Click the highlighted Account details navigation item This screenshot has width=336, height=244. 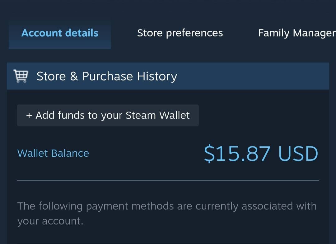point(60,33)
